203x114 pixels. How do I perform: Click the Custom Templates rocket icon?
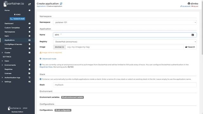pos(29,28)
